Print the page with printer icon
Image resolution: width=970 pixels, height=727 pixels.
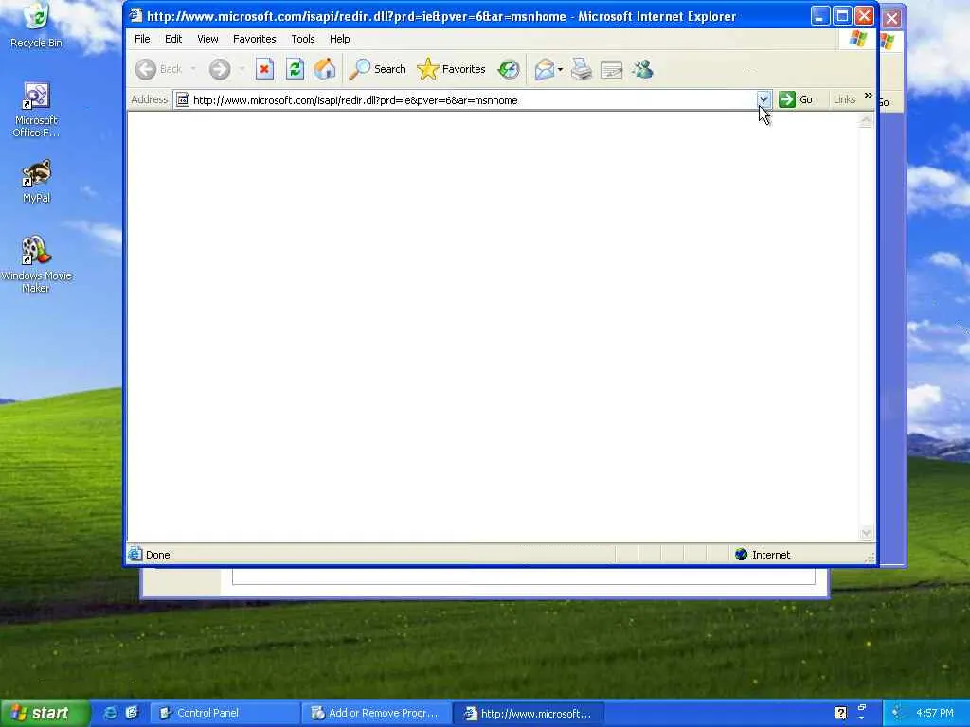point(582,69)
